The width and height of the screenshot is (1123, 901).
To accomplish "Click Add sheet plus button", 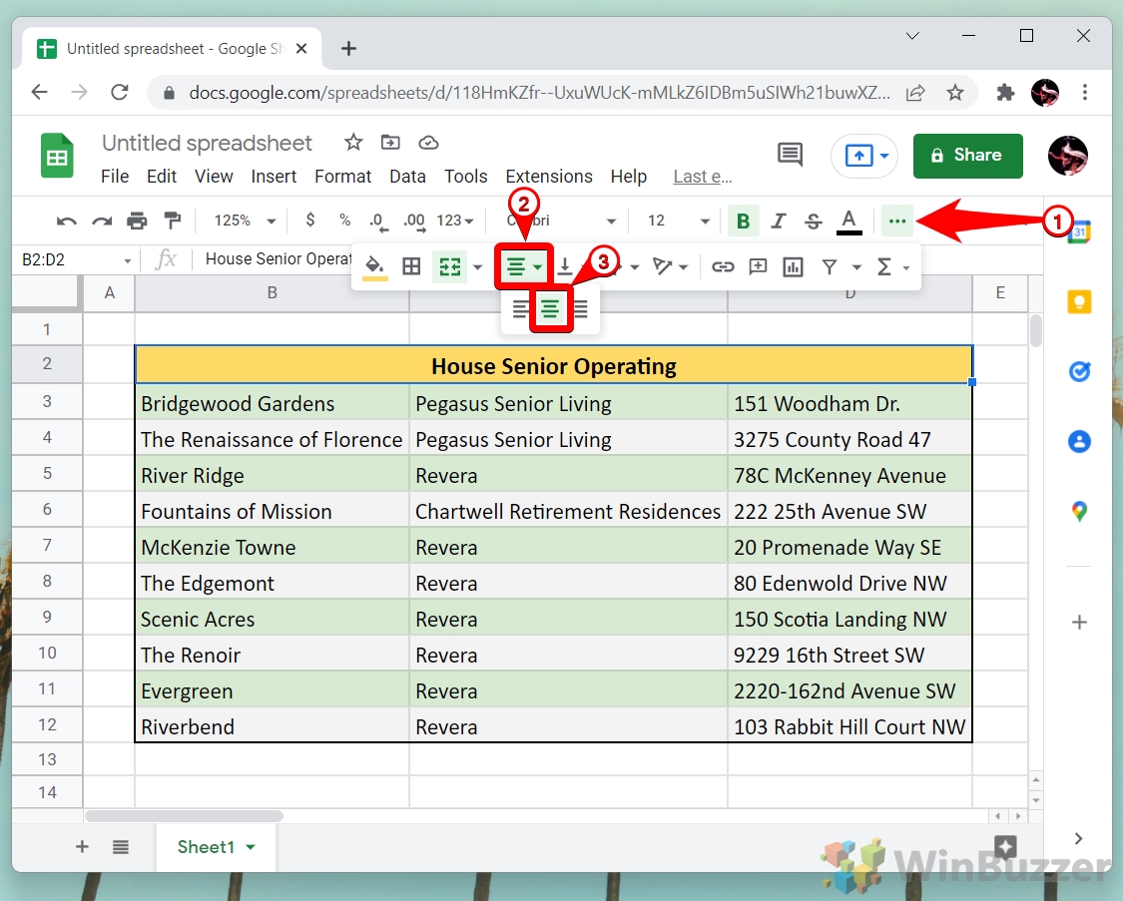I will pyautogui.click(x=82, y=846).
